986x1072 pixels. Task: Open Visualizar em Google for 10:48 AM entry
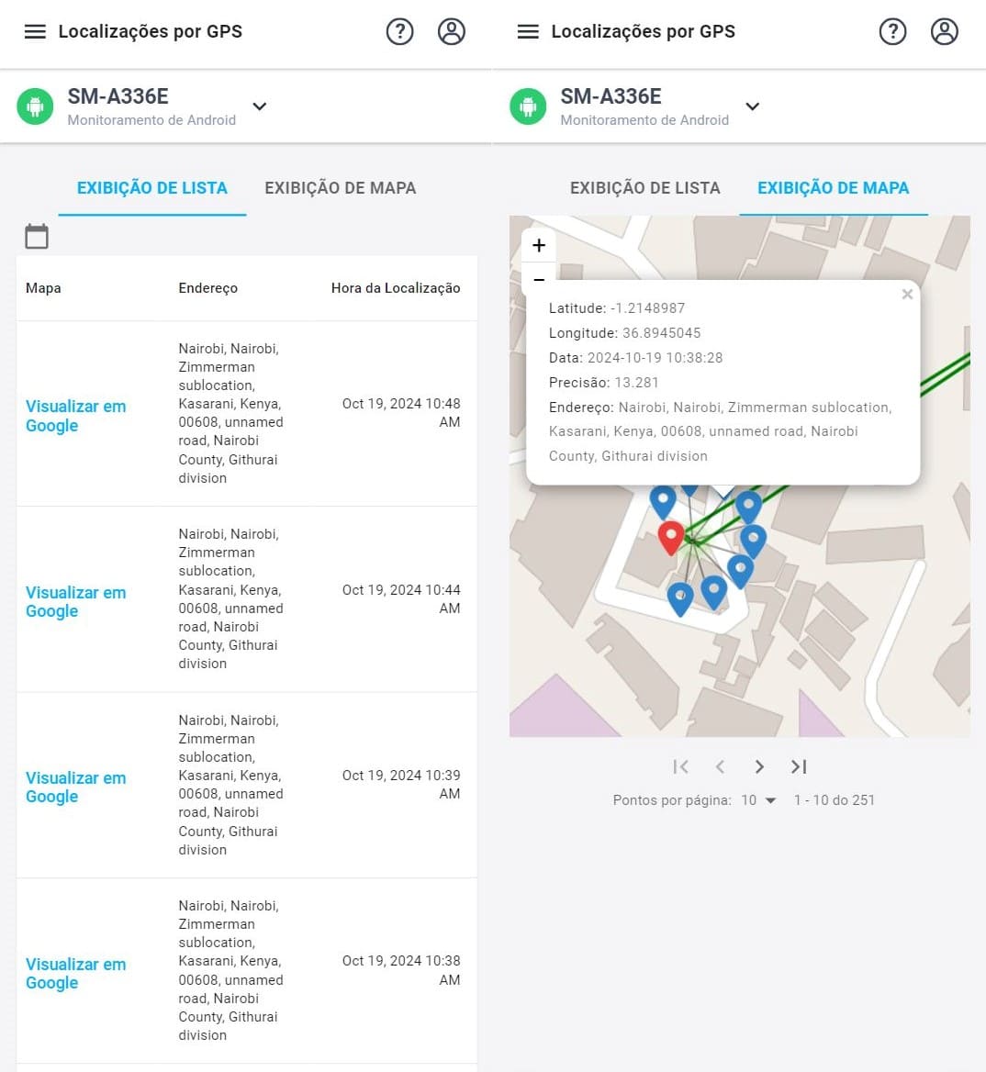click(76, 416)
